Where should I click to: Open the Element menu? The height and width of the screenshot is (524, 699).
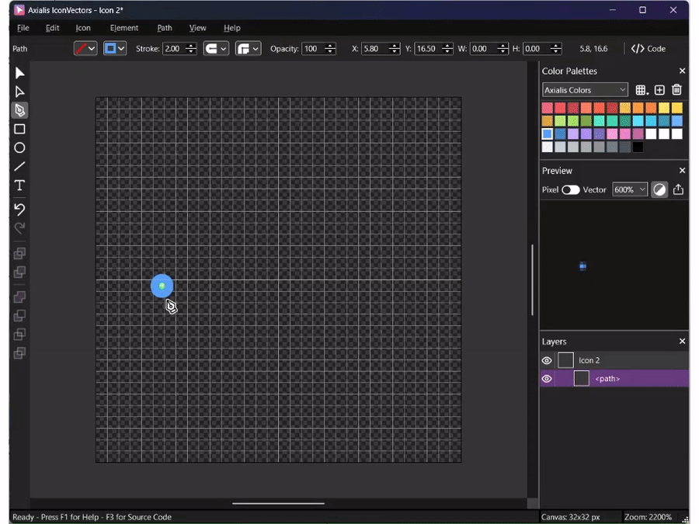pos(123,28)
